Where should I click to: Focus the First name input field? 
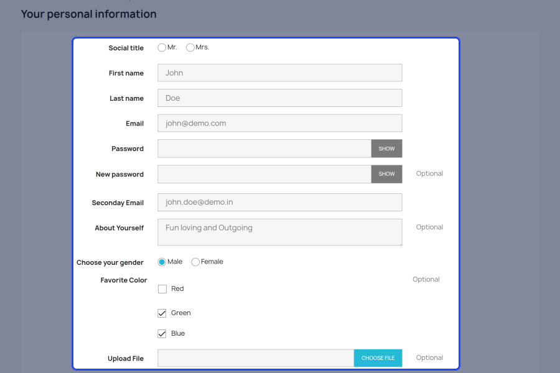coord(279,73)
